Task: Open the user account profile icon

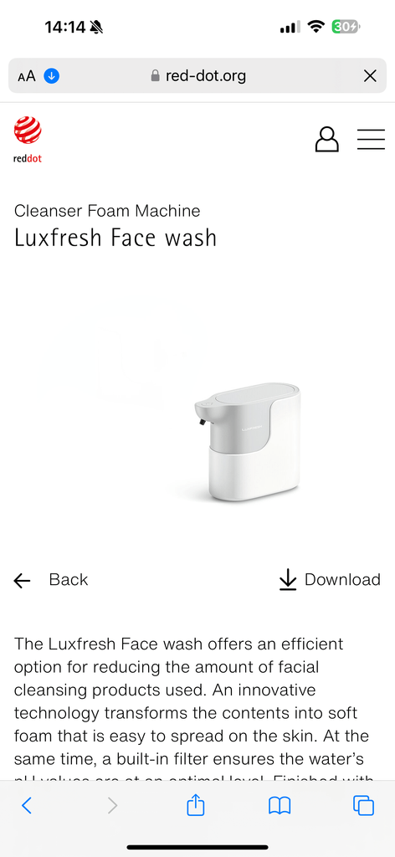Action: tap(326, 140)
